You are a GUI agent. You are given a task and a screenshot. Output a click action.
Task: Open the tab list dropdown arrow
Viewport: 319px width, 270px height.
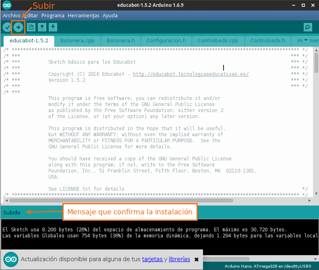(306, 40)
